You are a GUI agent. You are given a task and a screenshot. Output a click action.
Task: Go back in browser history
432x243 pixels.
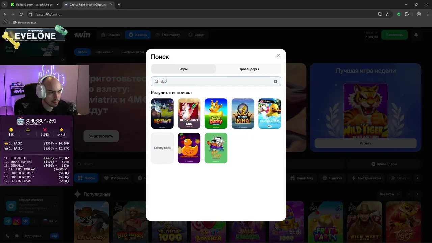pos(5,14)
